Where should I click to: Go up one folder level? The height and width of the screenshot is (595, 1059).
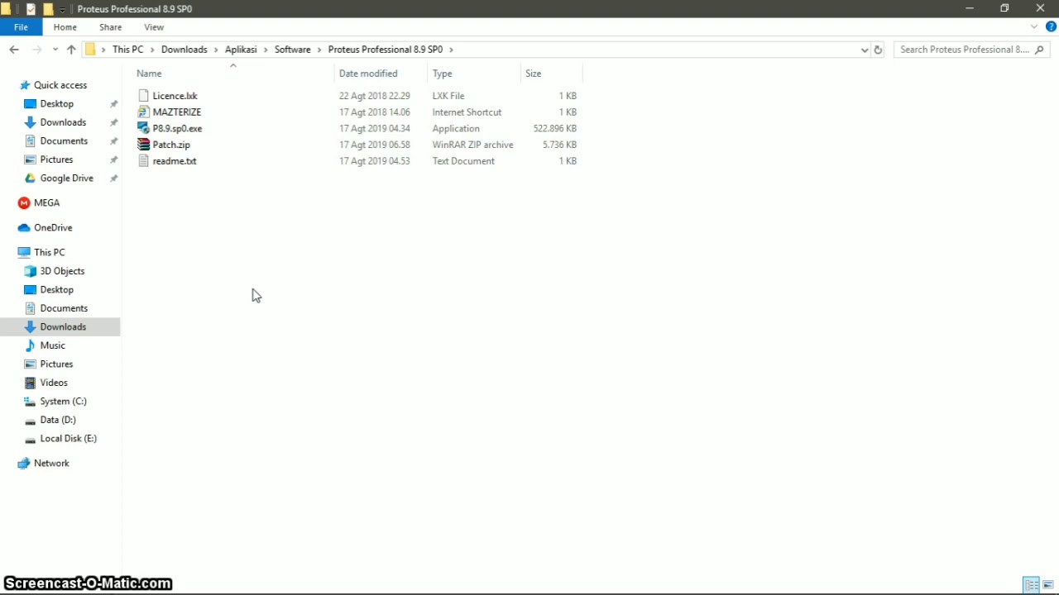(x=71, y=50)
